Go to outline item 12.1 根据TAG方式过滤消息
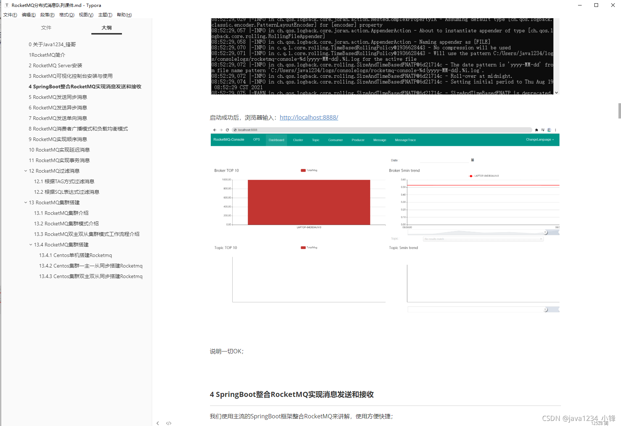 pyautogui.click(x=64, y=181)
